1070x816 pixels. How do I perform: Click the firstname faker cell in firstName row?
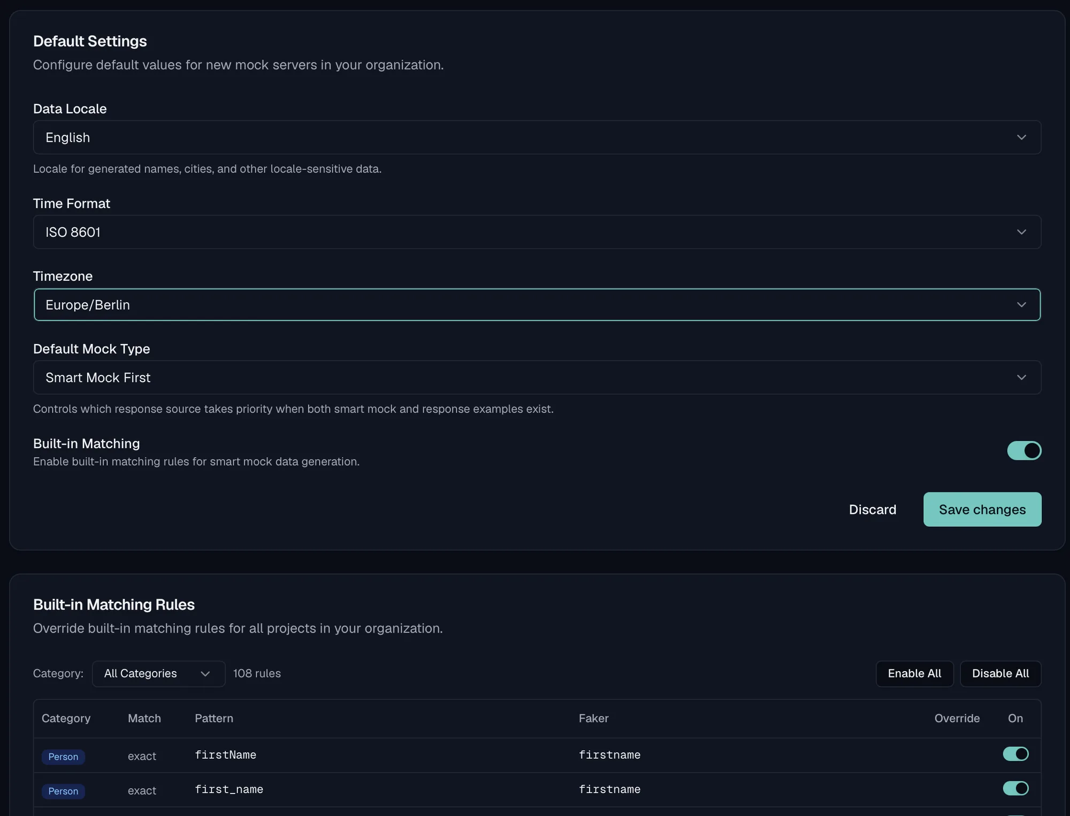[609, 755]
